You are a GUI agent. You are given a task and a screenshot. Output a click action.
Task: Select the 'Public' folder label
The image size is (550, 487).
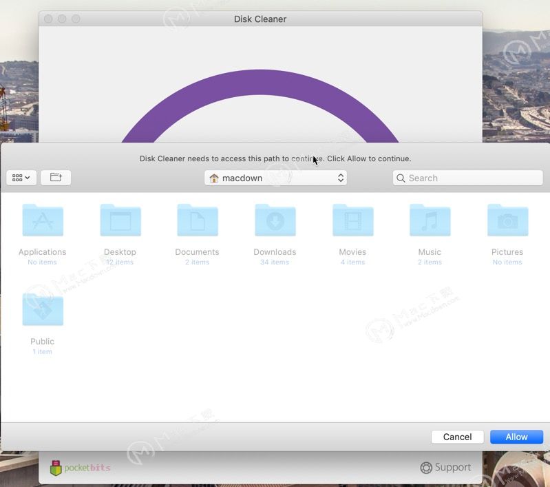[x=42, y=341]
